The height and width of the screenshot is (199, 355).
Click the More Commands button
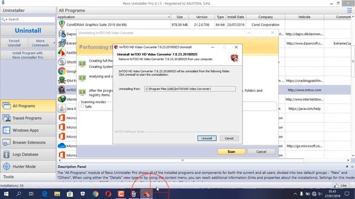(x=40, y=43)
